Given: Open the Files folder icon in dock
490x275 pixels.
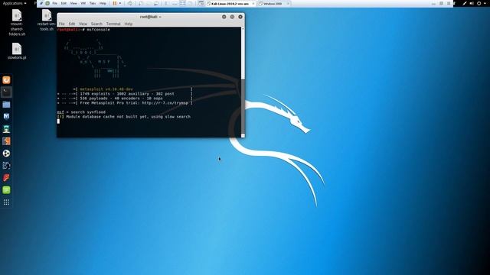Looking at the screenshot, I should [x=6, y=105].
